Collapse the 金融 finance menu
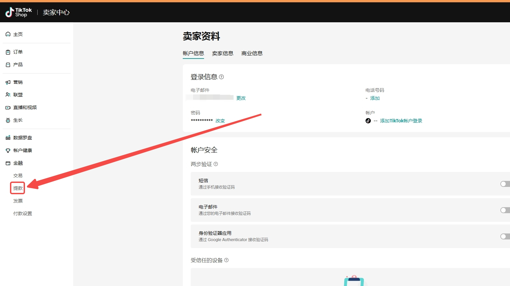 point(18,163)
